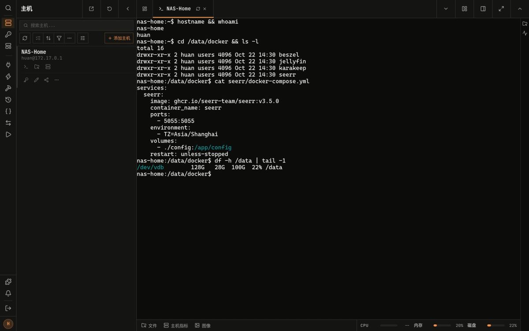The image size is (529, 331).
Task: Open the history clock icon in sidebar
Action: click(8, 100)
